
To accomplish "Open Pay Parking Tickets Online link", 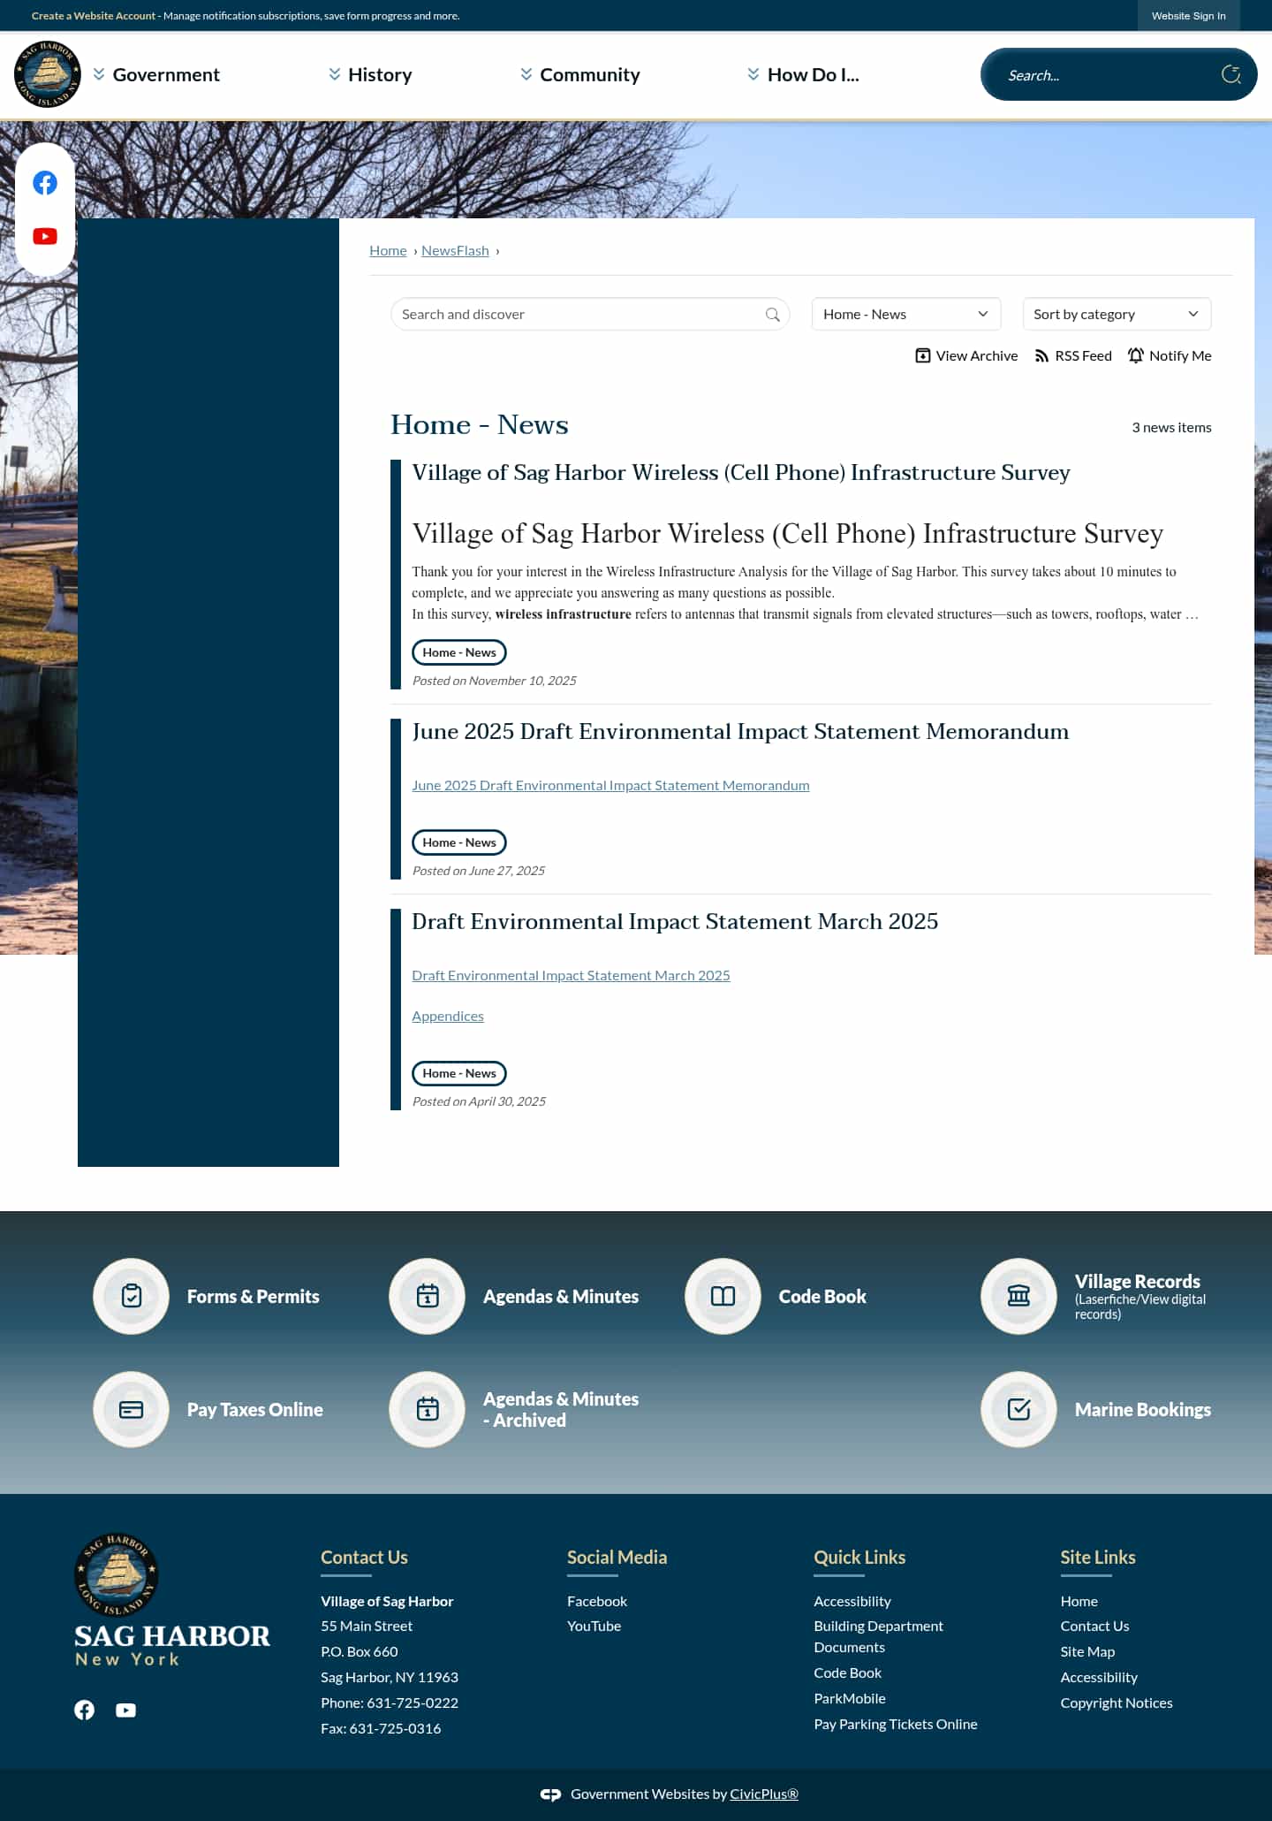I will pos(896,1725).
